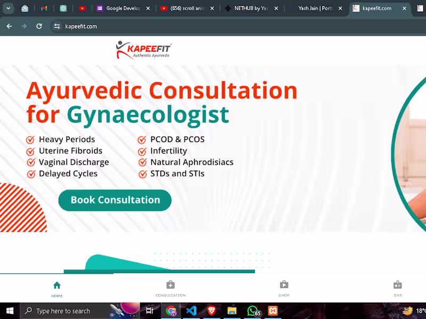Launch Visual Studio Code from the taskbar
Image resolution: width=426 pixels, height=319 pixels.
pos(191,310)
